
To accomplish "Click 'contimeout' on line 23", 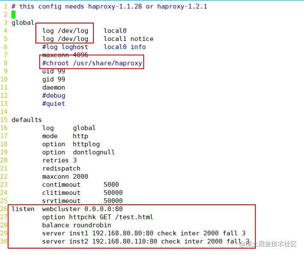I will click(61, 185).
